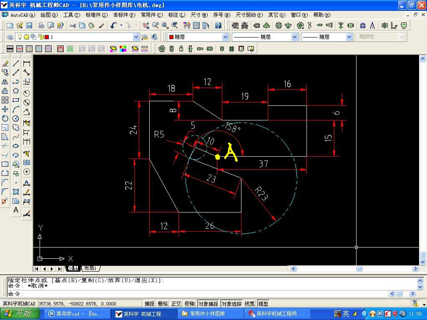Select the Circle drawing tool
The height and width of the screenshot is (320, 427).
[x=16, y=118]
